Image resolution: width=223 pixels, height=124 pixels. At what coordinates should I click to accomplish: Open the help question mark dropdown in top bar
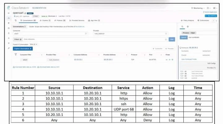(208, 8)
